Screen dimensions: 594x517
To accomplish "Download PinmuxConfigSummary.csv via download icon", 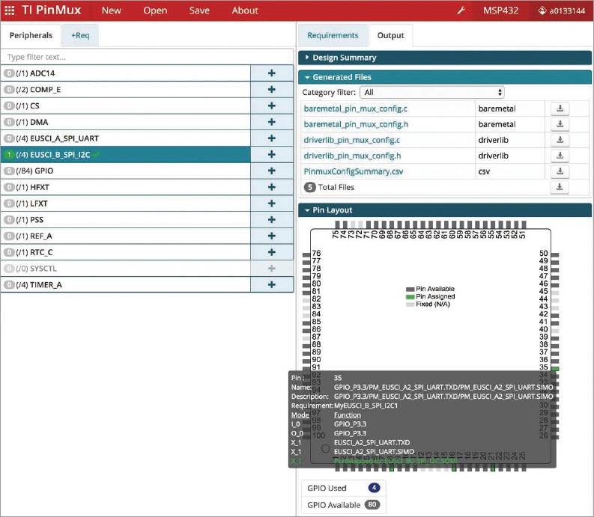I will pyautogui.click(x=560, y=171).
